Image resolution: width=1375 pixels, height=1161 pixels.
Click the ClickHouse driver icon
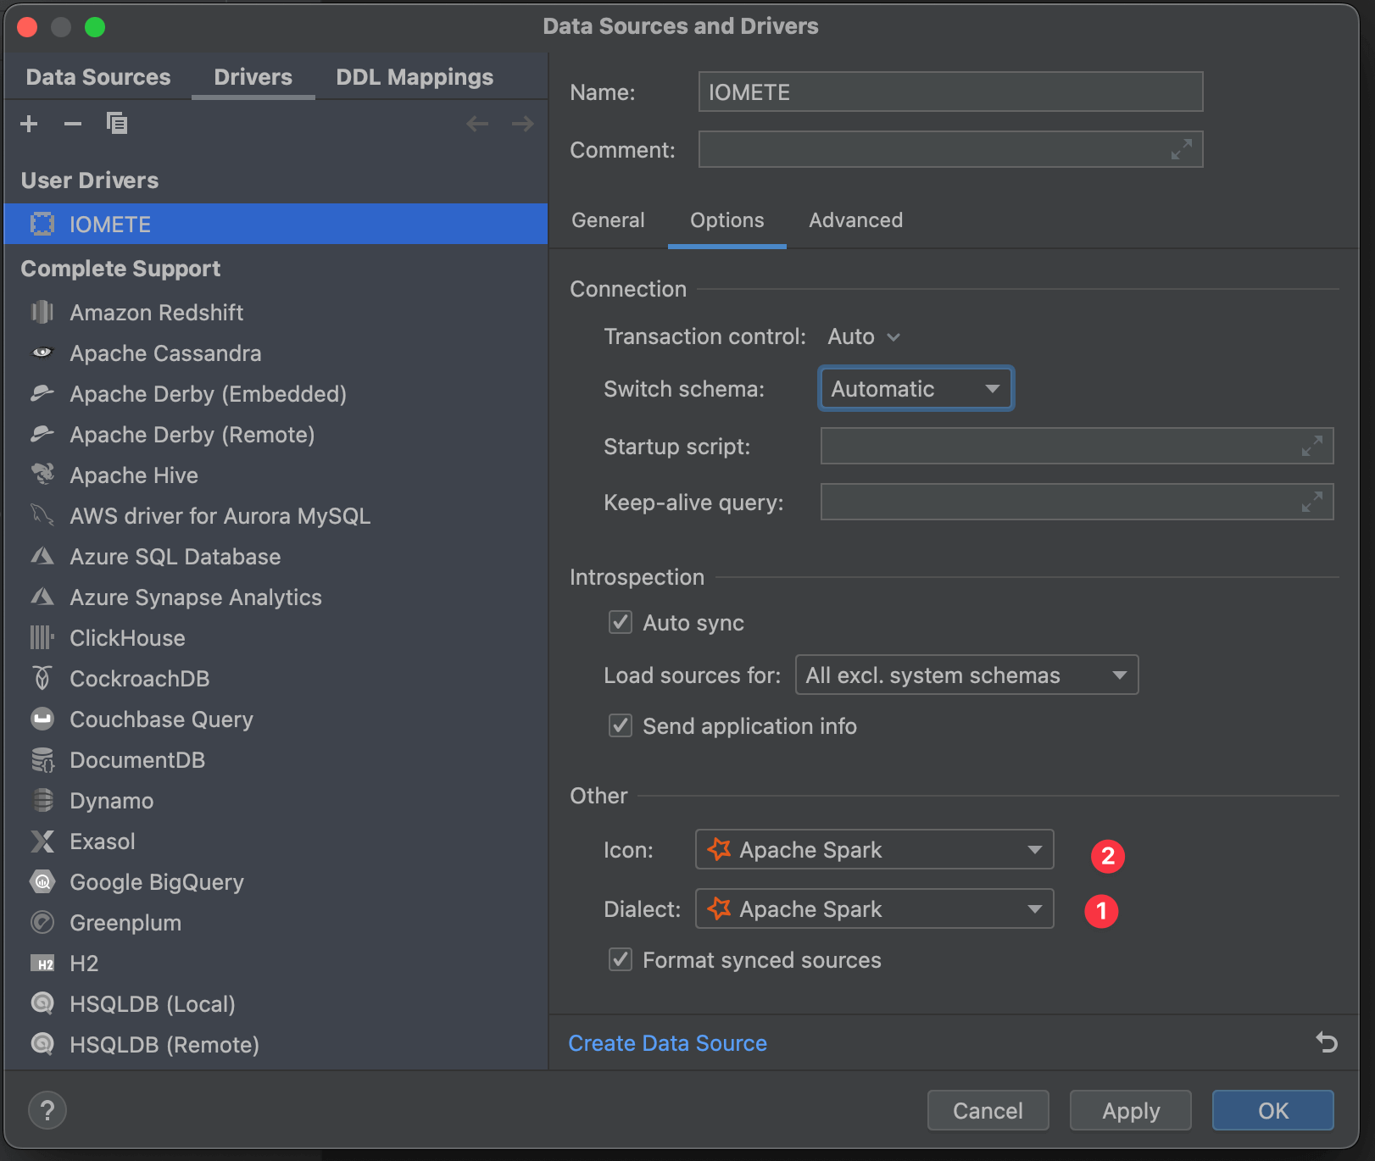point(42,637)
